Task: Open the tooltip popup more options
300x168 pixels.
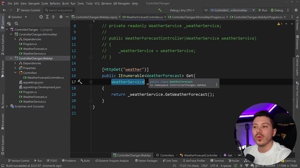Action: (x=217, y=84)
